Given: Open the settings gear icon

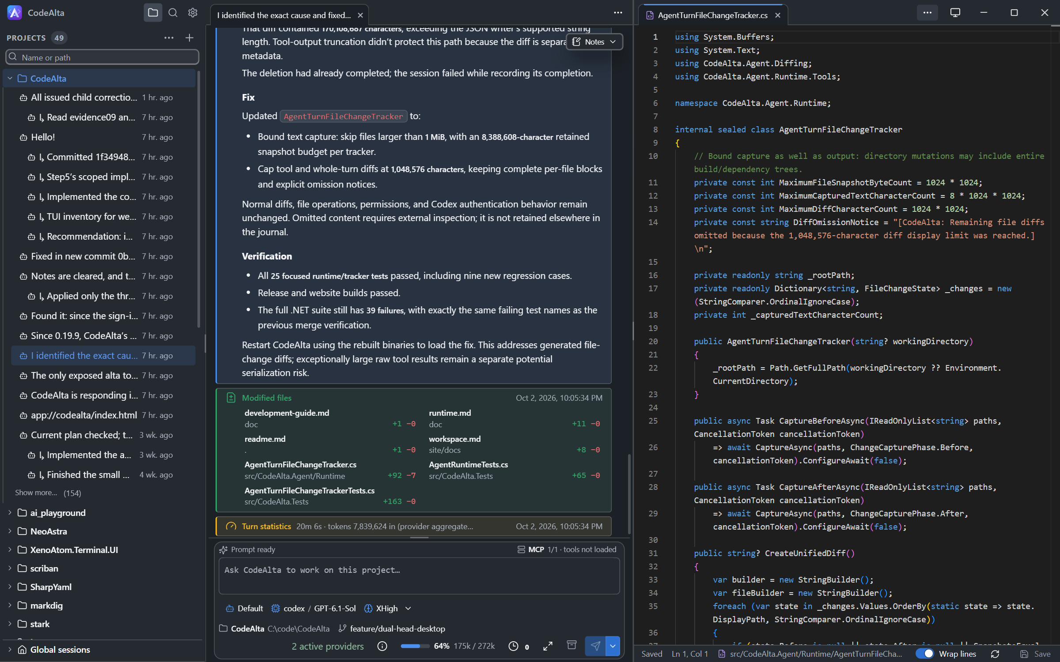Looking at the screenshot, I should coord(193,13).
